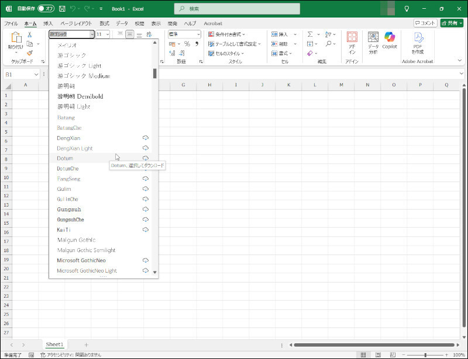
Task: Click the Wrap Text icon
Action: point(149,34)
